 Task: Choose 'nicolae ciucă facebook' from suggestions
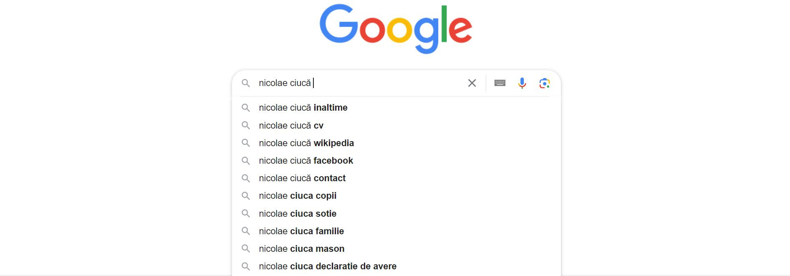tap(305, 160)
